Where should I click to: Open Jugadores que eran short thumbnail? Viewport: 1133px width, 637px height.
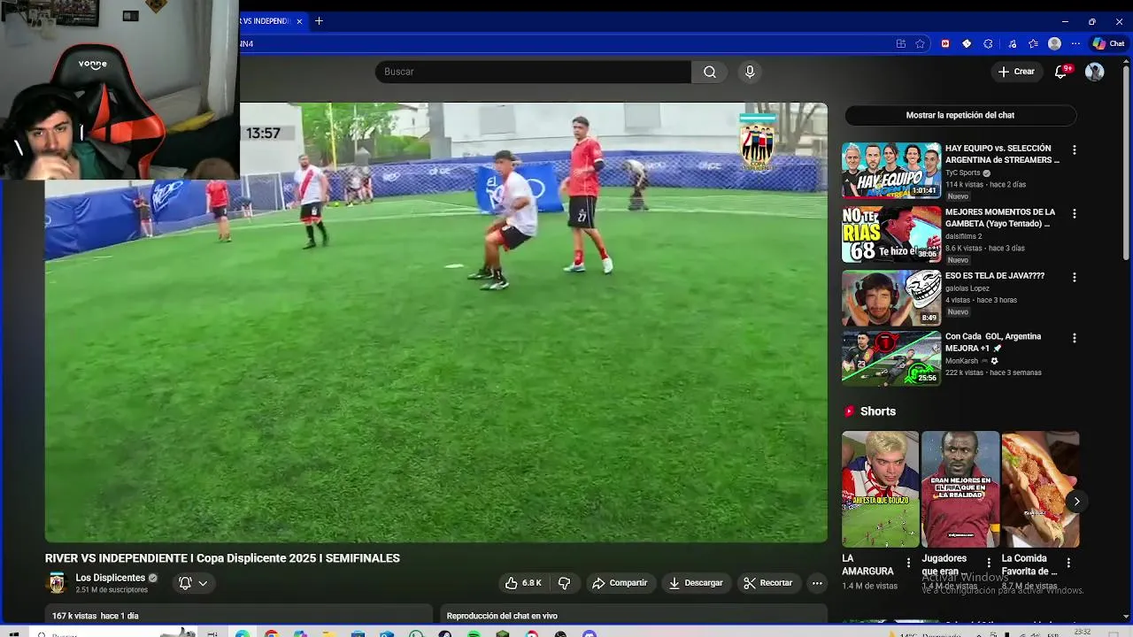click(960, 489)
